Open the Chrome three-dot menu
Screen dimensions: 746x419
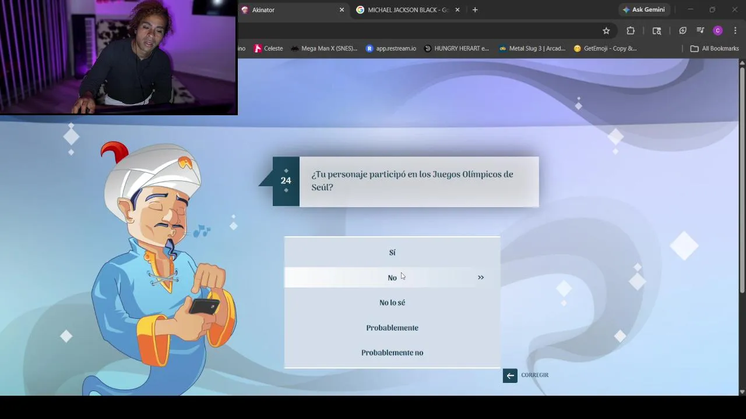(x=736, y=31)
